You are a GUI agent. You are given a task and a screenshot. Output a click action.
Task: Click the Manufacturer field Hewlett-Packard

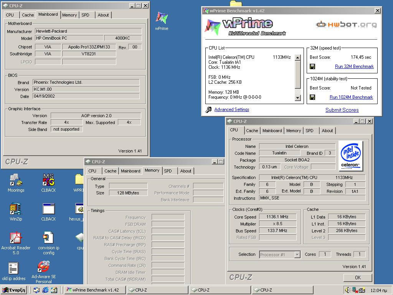tap(88, 31)
